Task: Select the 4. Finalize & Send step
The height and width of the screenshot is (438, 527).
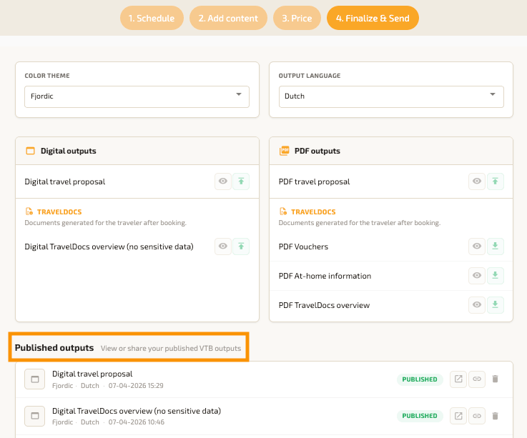Action: click(x=373, y=18)
